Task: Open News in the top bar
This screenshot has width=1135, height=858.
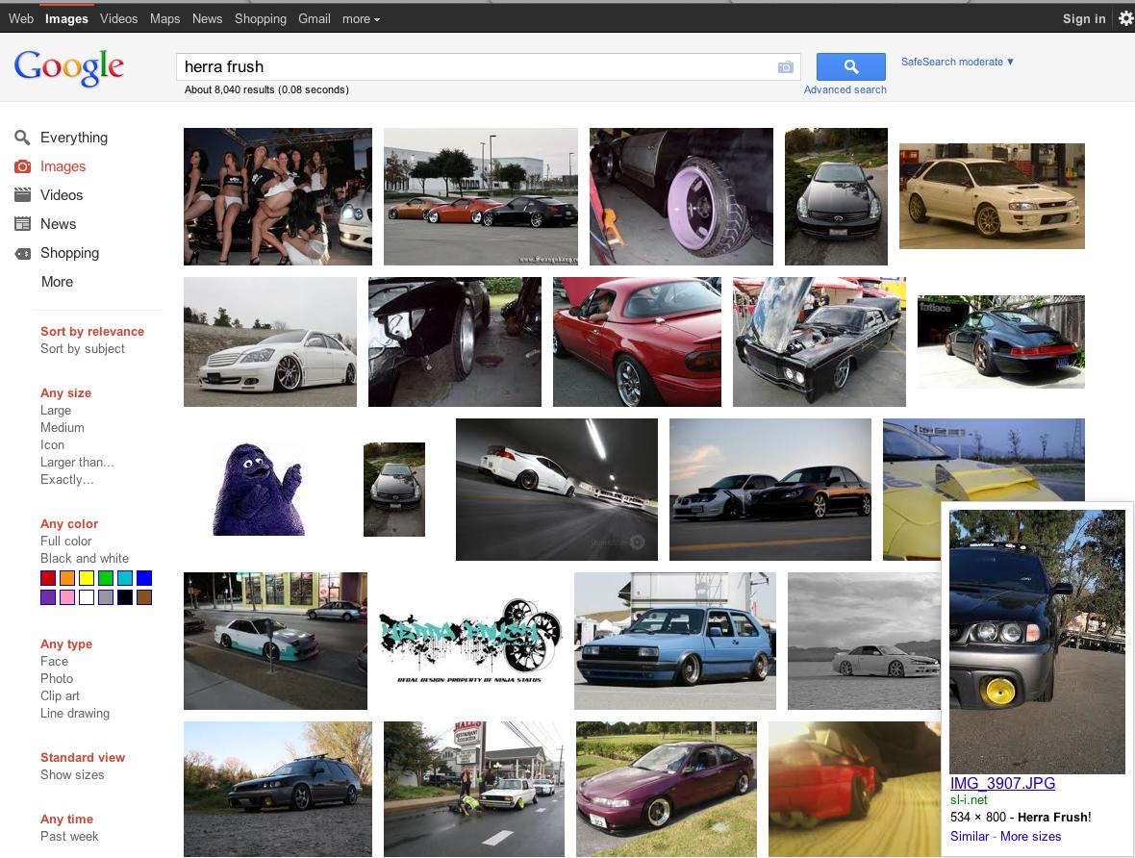Action: pos(207,19)
